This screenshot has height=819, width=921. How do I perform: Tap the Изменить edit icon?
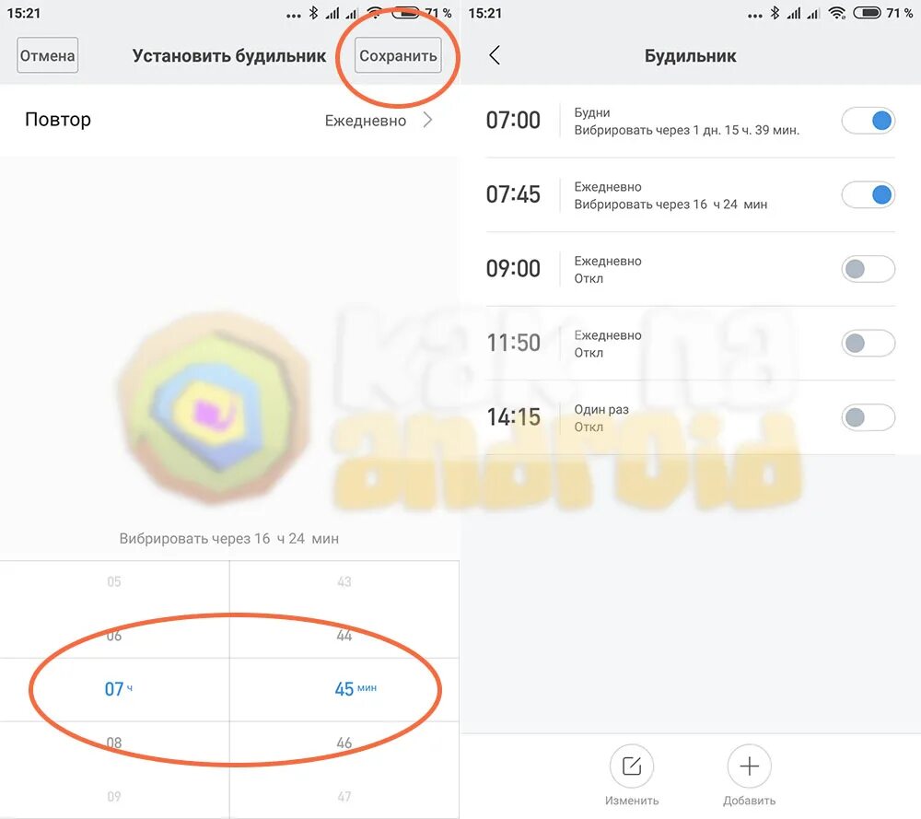coord(632,766)
